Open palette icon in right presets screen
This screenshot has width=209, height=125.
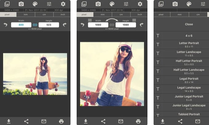pos(189,4)
